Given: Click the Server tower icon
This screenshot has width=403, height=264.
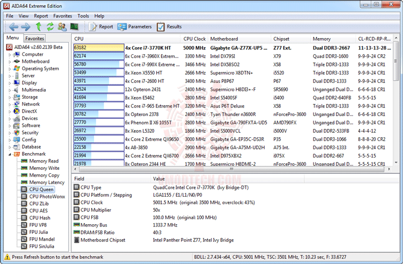Looking at the screenshot, I should [x=17, y=76].
